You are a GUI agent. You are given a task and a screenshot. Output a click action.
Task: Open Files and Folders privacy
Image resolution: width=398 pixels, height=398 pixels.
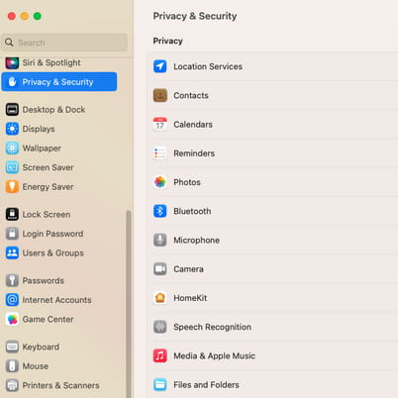tap(274, 385)
